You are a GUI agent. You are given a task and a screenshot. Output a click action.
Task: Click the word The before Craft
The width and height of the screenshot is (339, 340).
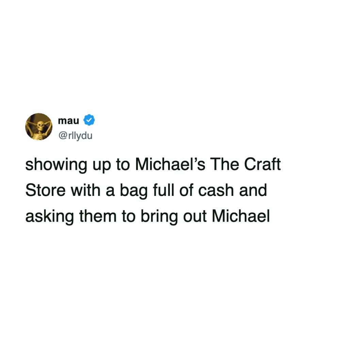(x=224, y=164)
